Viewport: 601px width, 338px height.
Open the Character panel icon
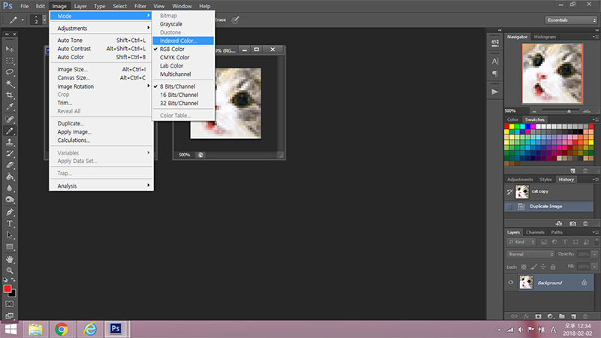495,62
